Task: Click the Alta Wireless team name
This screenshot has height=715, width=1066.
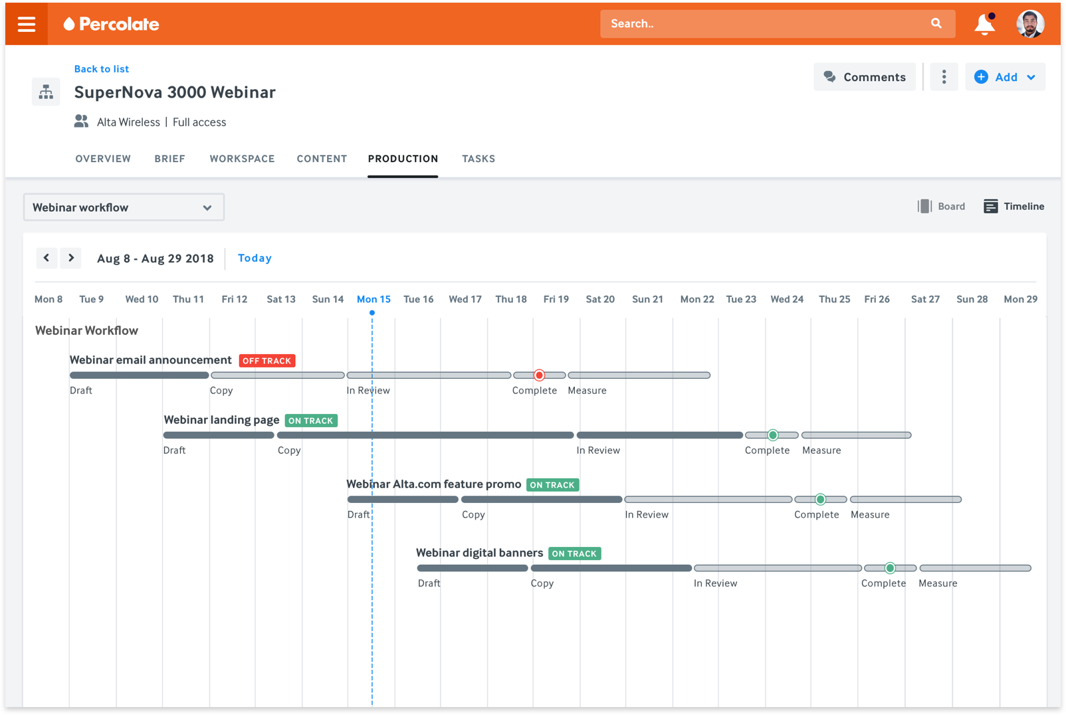Action: 128,122
